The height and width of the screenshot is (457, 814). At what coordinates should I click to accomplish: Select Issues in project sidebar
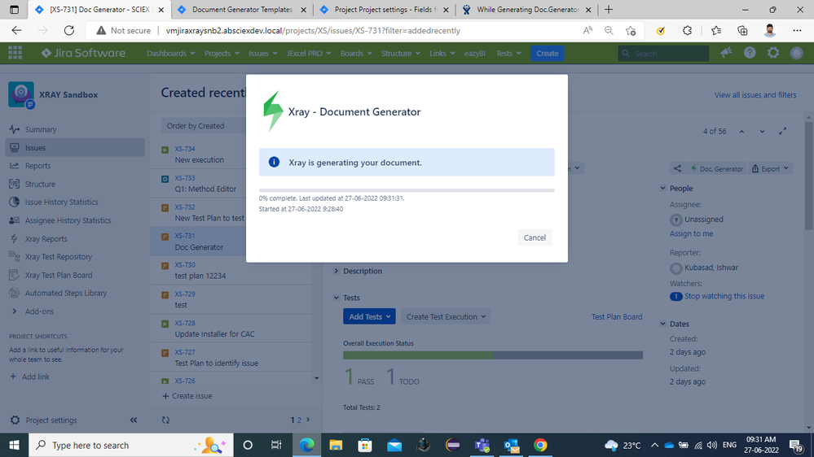[75, 148]
